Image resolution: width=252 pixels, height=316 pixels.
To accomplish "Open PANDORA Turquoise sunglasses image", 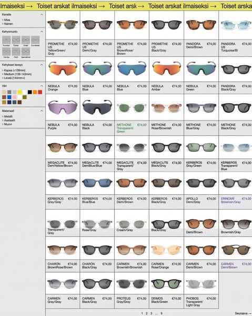I will tap(236, 25).
